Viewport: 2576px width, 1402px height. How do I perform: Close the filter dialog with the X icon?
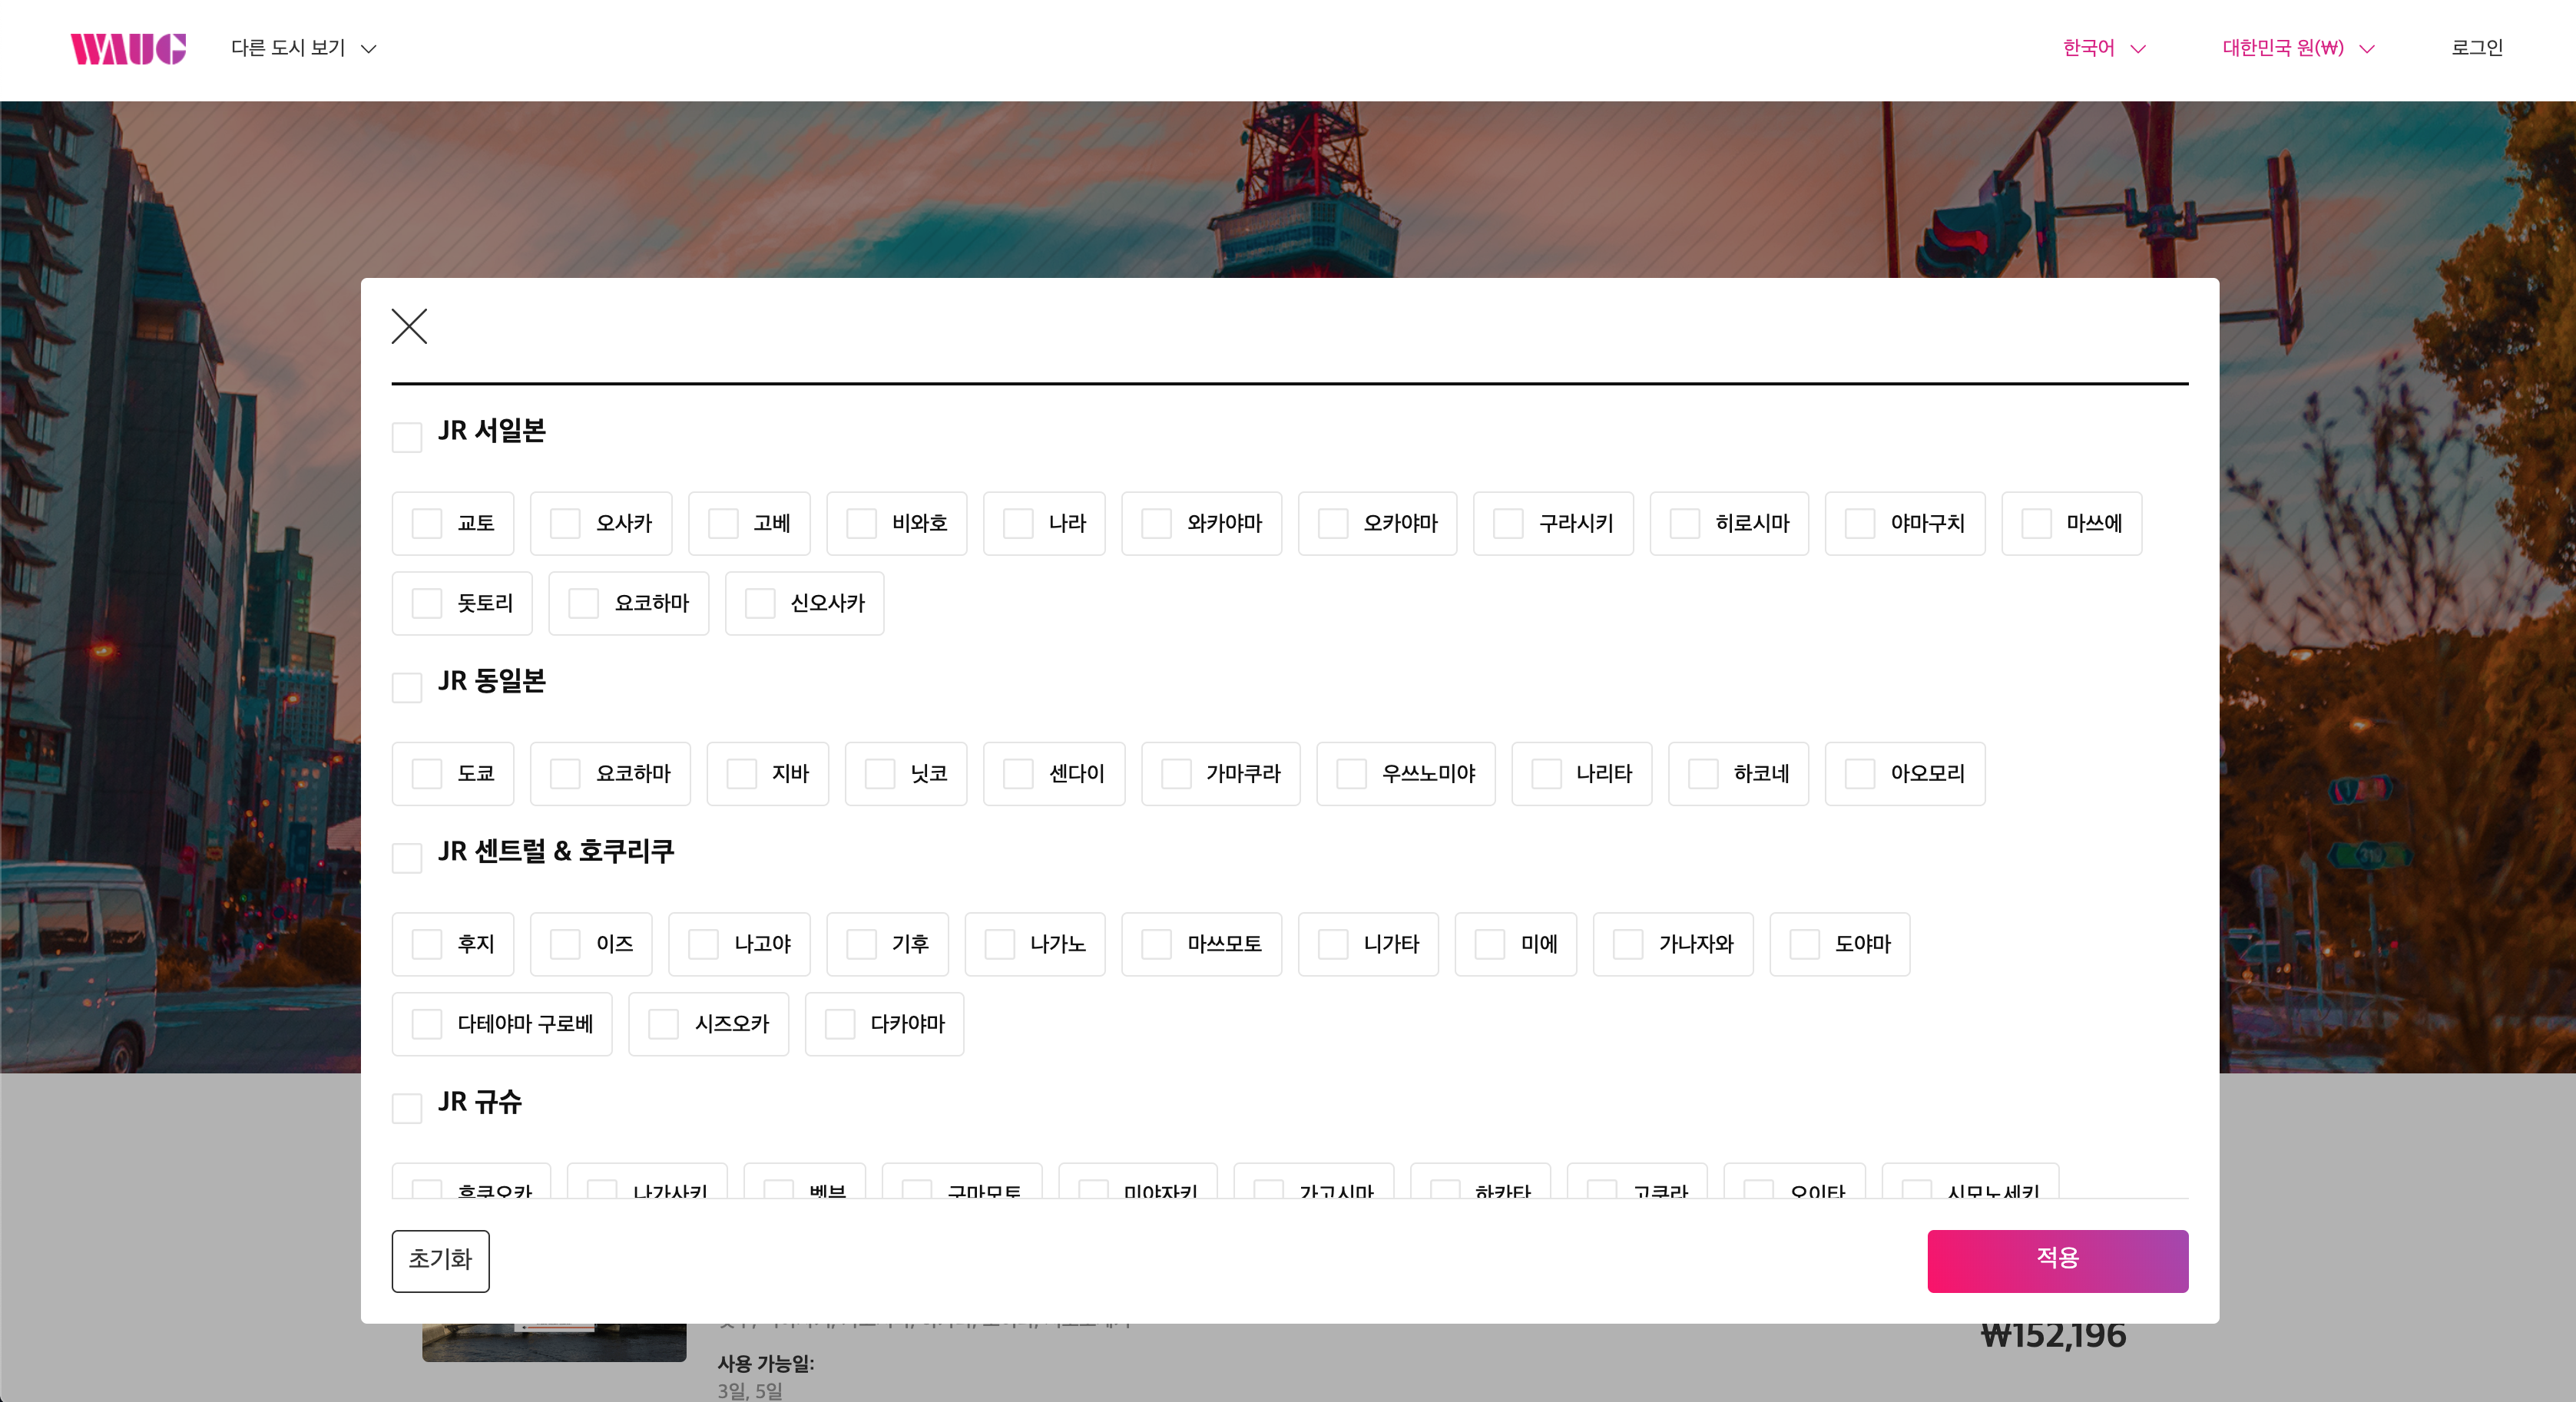click(409, 326)
